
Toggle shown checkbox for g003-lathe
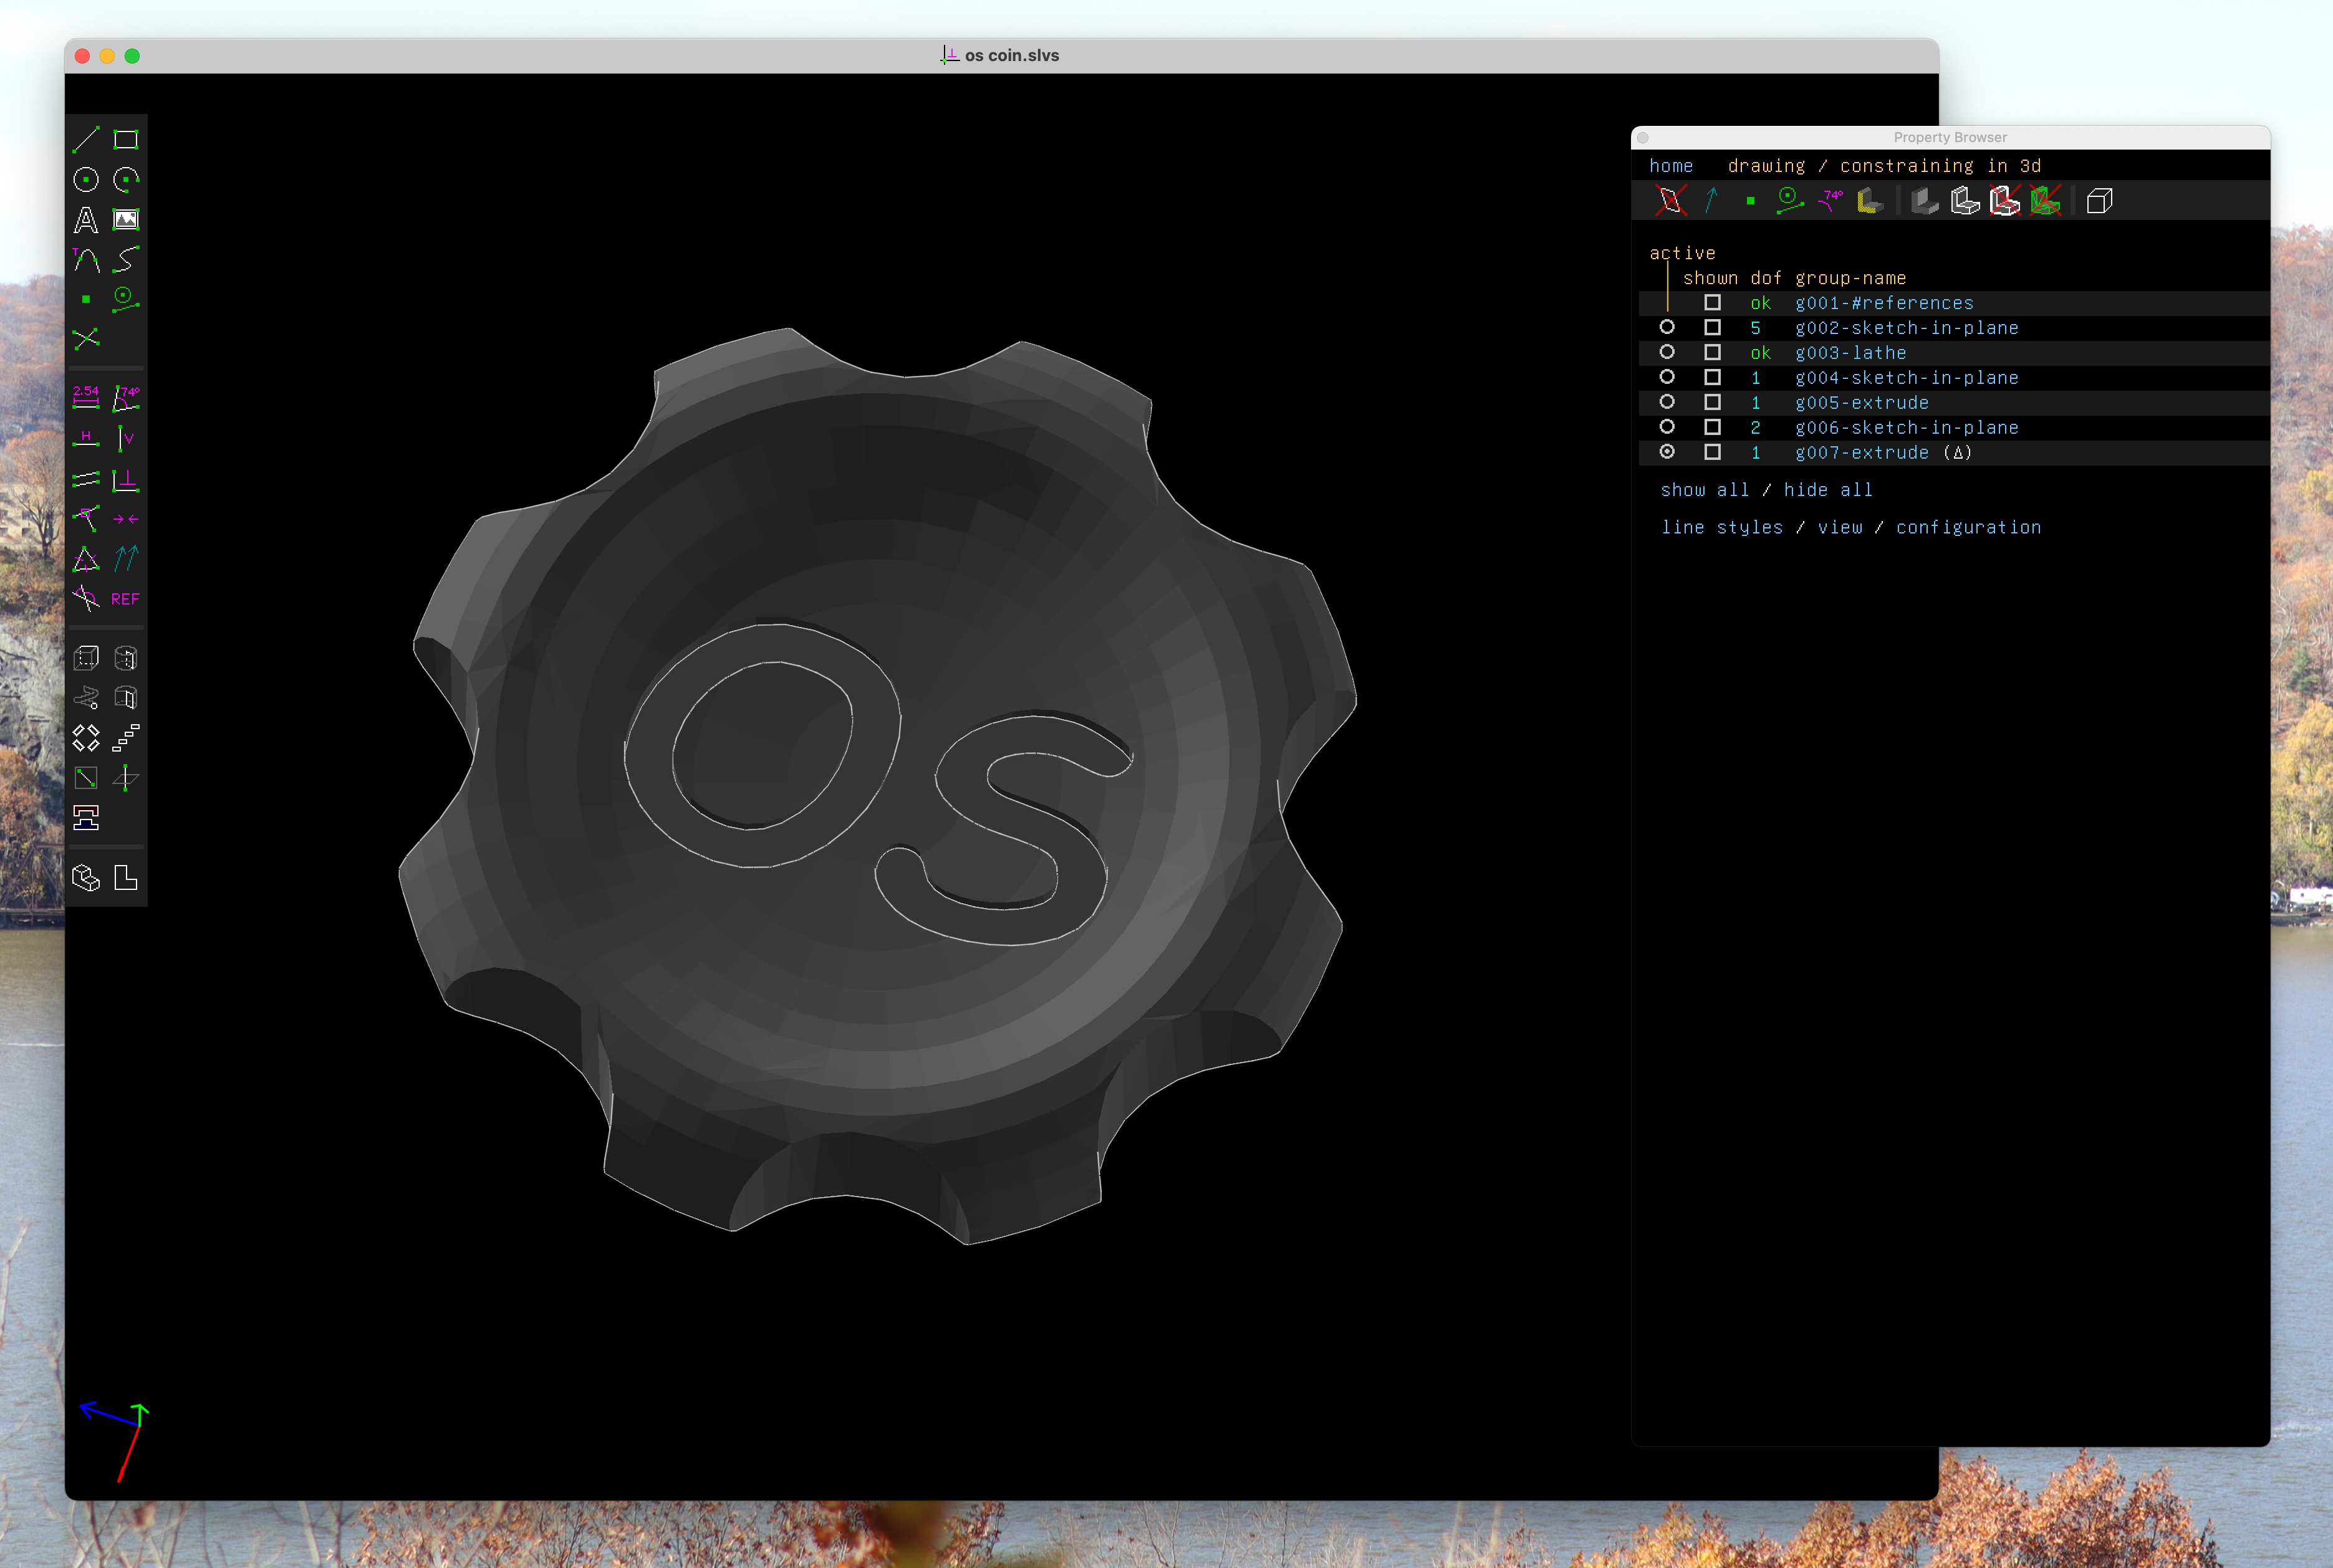coord(1713,352)
